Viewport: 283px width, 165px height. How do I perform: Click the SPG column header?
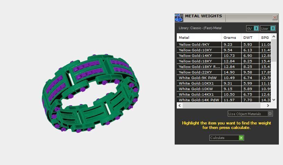click(265, 37)
